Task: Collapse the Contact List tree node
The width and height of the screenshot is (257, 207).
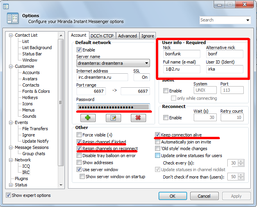Action: click(11, 35)
